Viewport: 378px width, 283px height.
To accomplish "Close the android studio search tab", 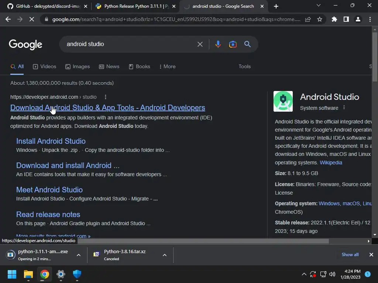I will (262, 6).
